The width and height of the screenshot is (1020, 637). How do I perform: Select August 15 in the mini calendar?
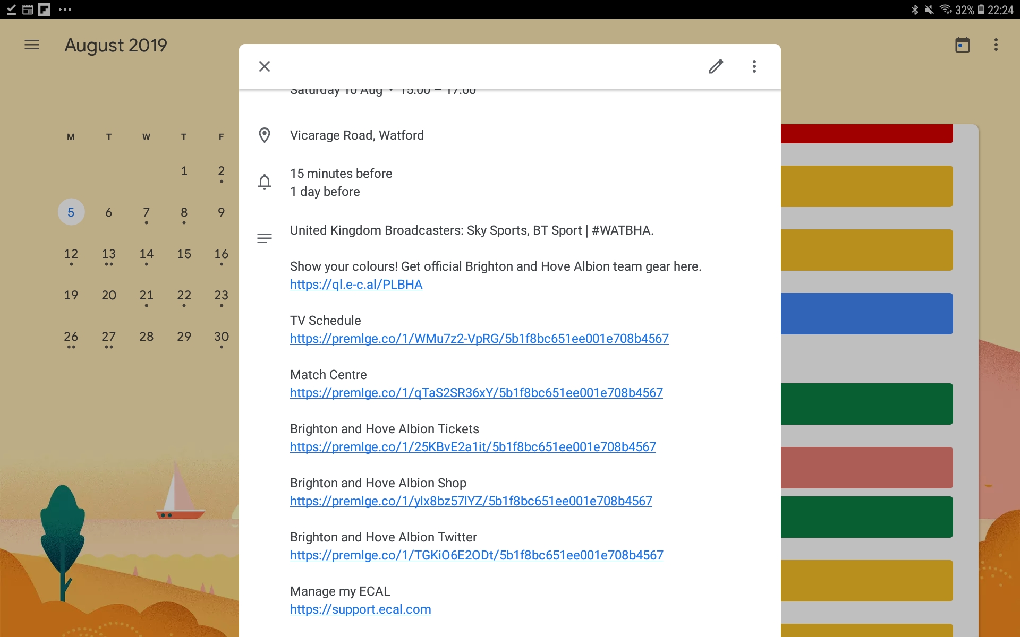point(184,254)
